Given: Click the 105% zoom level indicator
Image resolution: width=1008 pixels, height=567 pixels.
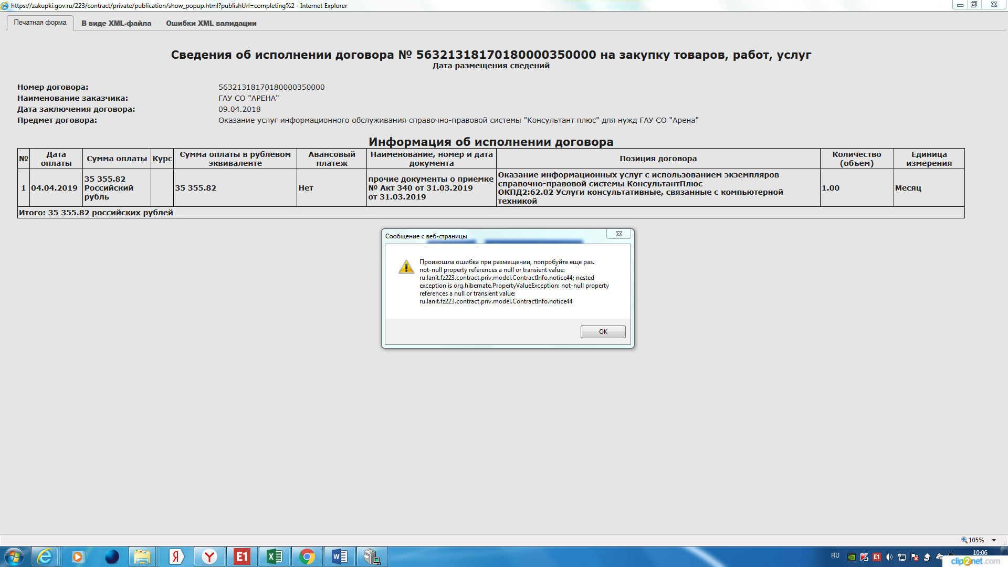Looking at the screenshot, I should (973, 540).
